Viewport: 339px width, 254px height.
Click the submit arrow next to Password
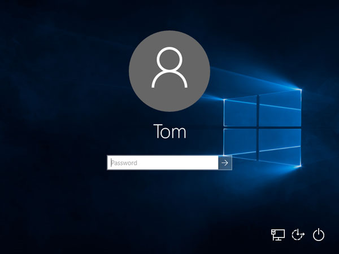[x=225, y=163]
